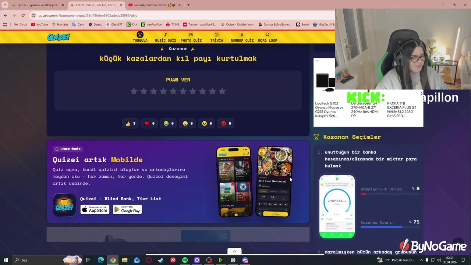Close the Saturday random restock tab
The image size is (471, 265).
[x=179, y=5]
